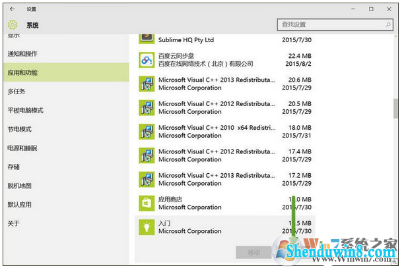402x268 pixels.
Task: Click the 应用商店 app name
Action: pos(170,200)
